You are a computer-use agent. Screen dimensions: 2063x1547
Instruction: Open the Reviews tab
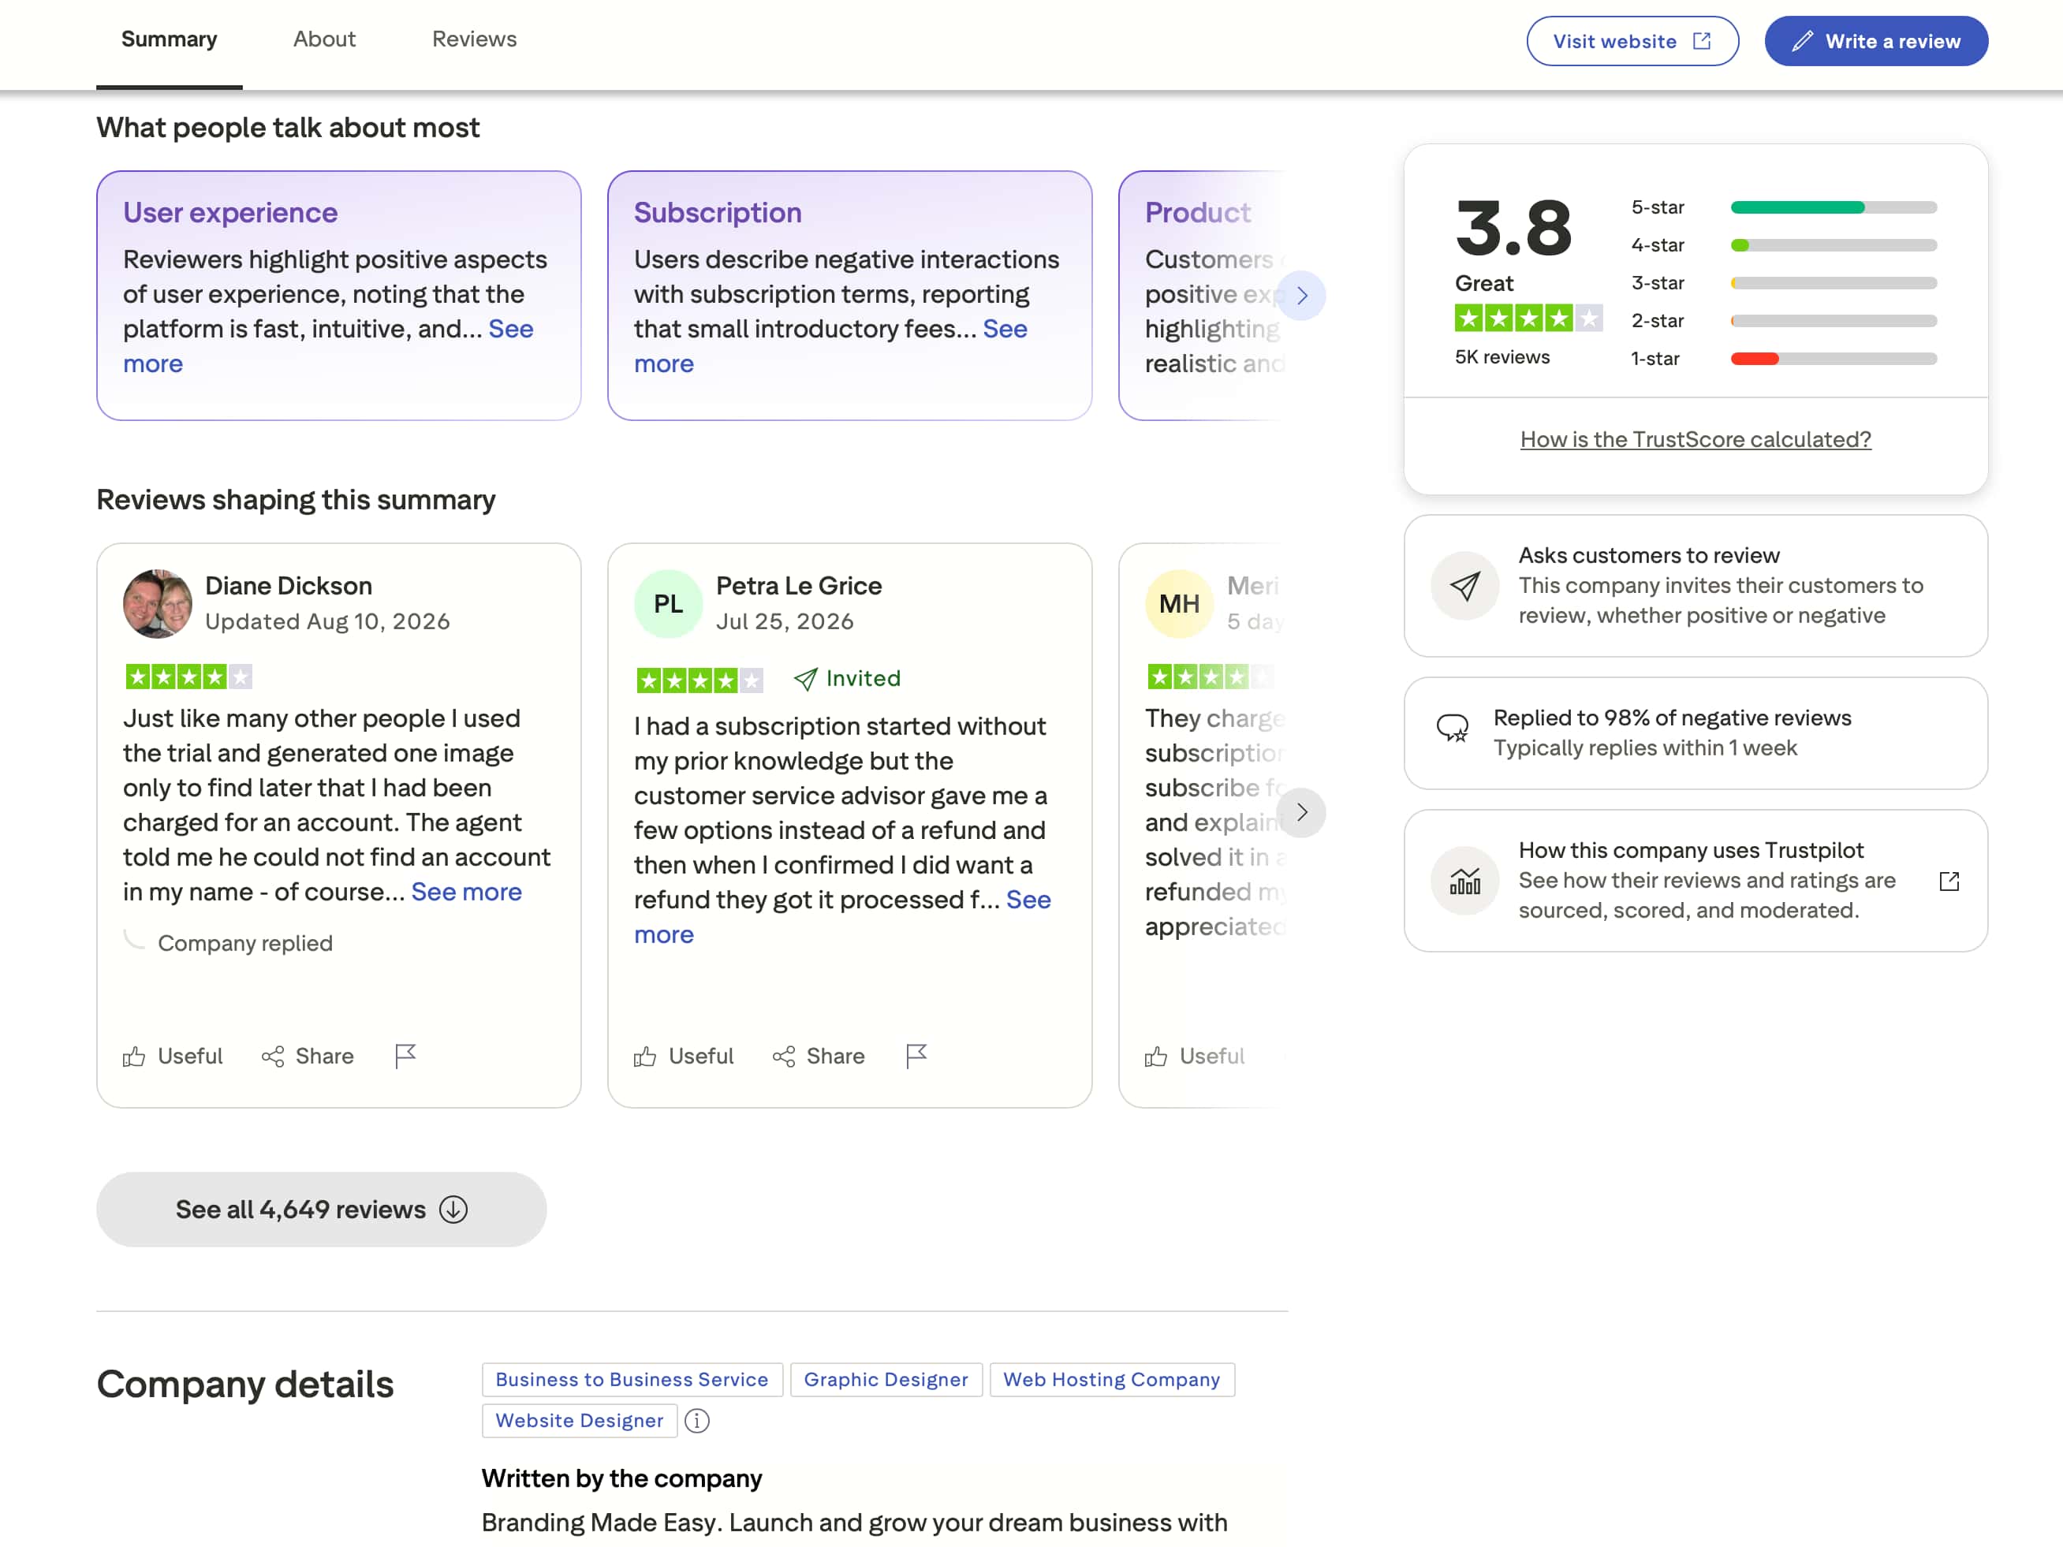(x=474, y=39)
